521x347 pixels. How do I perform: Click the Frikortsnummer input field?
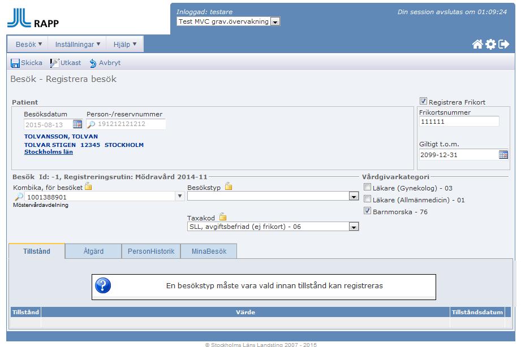pos(459,122)
